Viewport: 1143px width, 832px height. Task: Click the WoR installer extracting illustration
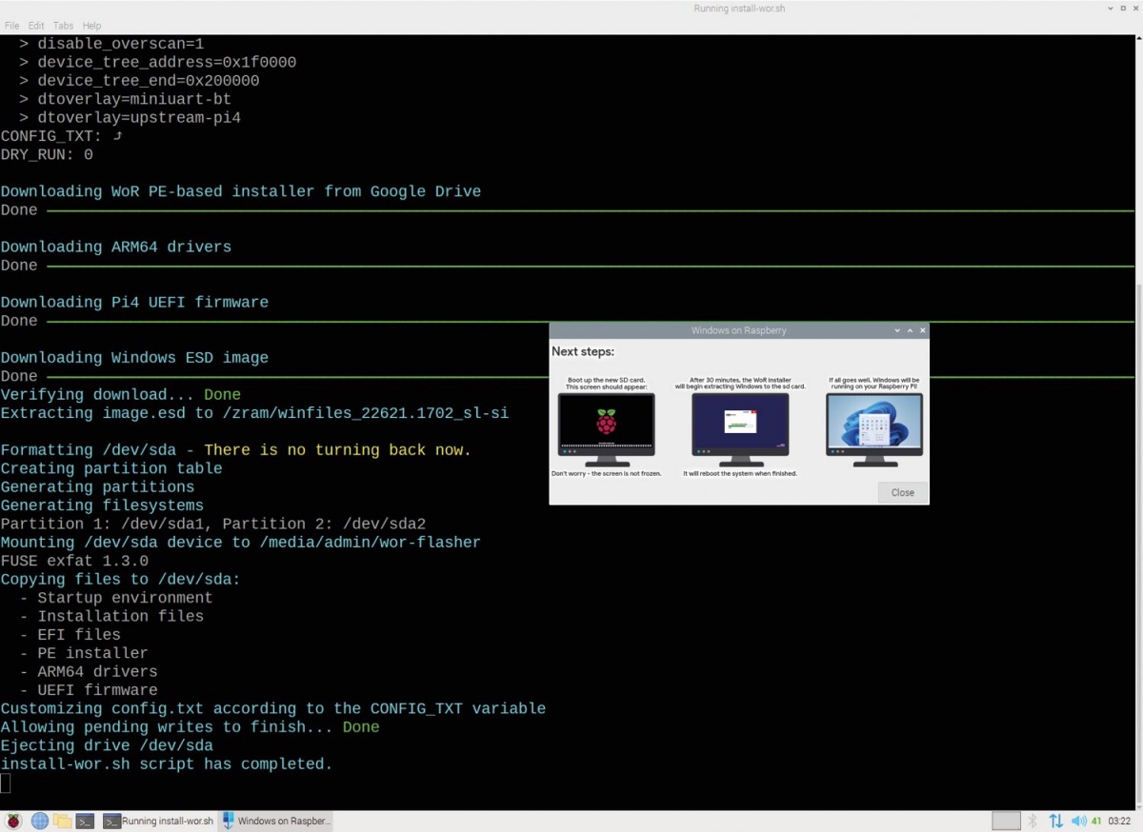[740, 428]
